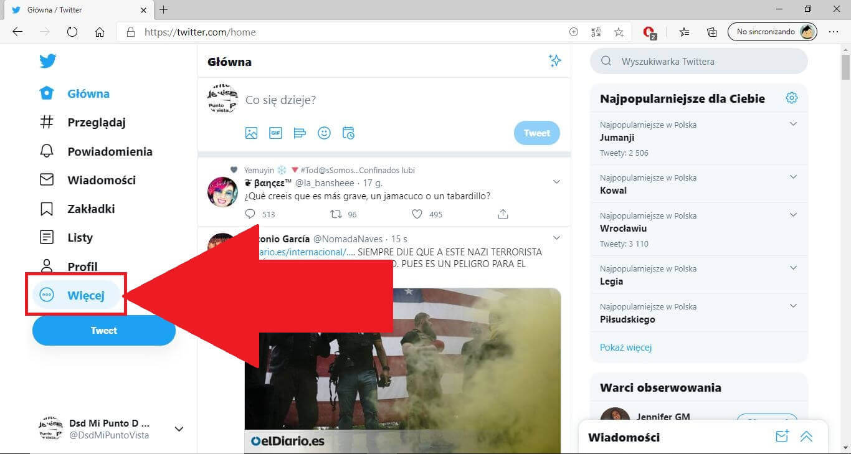
Task: Click the address bar URL twitter.com/home
Action: [200, 32]
